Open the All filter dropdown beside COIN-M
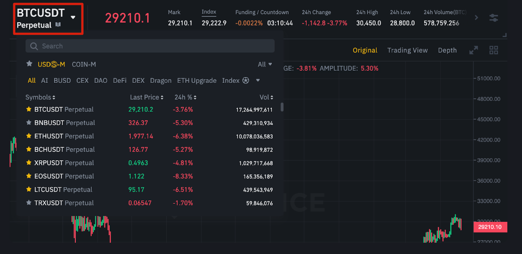522x254 pixels. pyautogui.click(x=265, y=64)
